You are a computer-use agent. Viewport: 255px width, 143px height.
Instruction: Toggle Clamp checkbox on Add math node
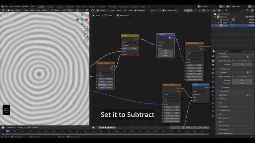(x=194, y=95)
